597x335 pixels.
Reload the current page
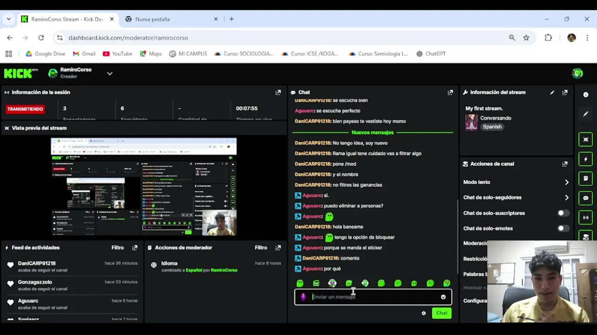[41, 38]
